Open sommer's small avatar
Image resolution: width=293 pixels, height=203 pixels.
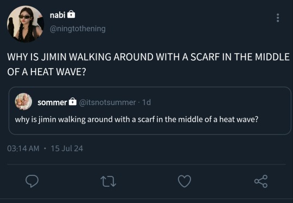(23, 102)
